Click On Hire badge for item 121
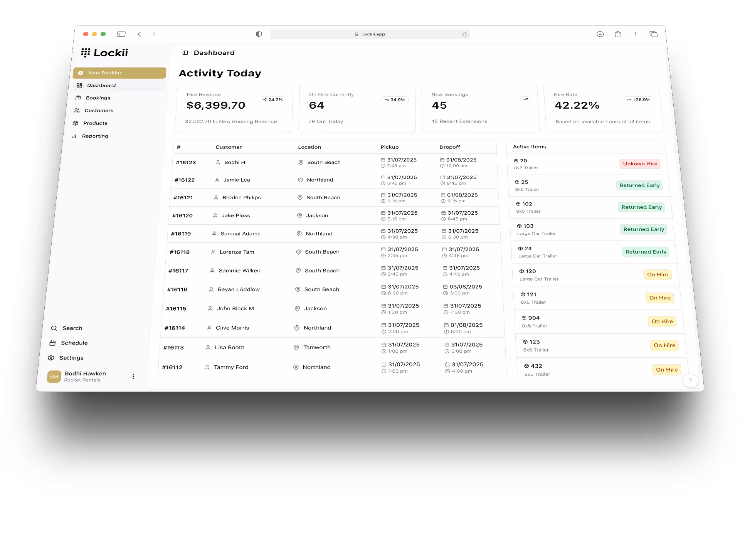This screenshot has width=740, height=555. click(x=660, y=298)
